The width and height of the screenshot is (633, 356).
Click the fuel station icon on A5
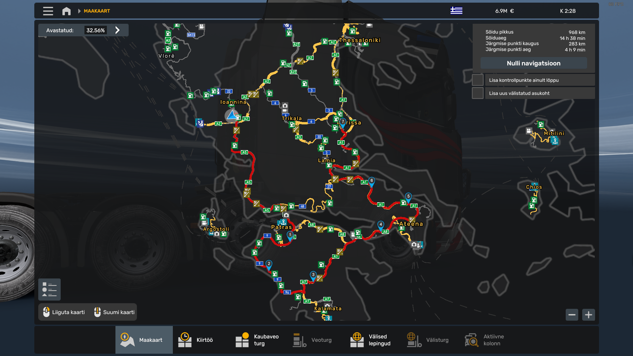(x=235, y=146)
